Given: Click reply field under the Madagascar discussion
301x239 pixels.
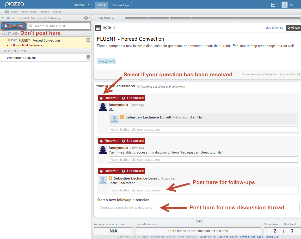Looking at the screenshot, I should pos(204,160).
